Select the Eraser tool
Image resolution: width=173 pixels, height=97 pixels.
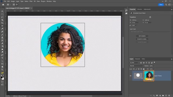2,43
